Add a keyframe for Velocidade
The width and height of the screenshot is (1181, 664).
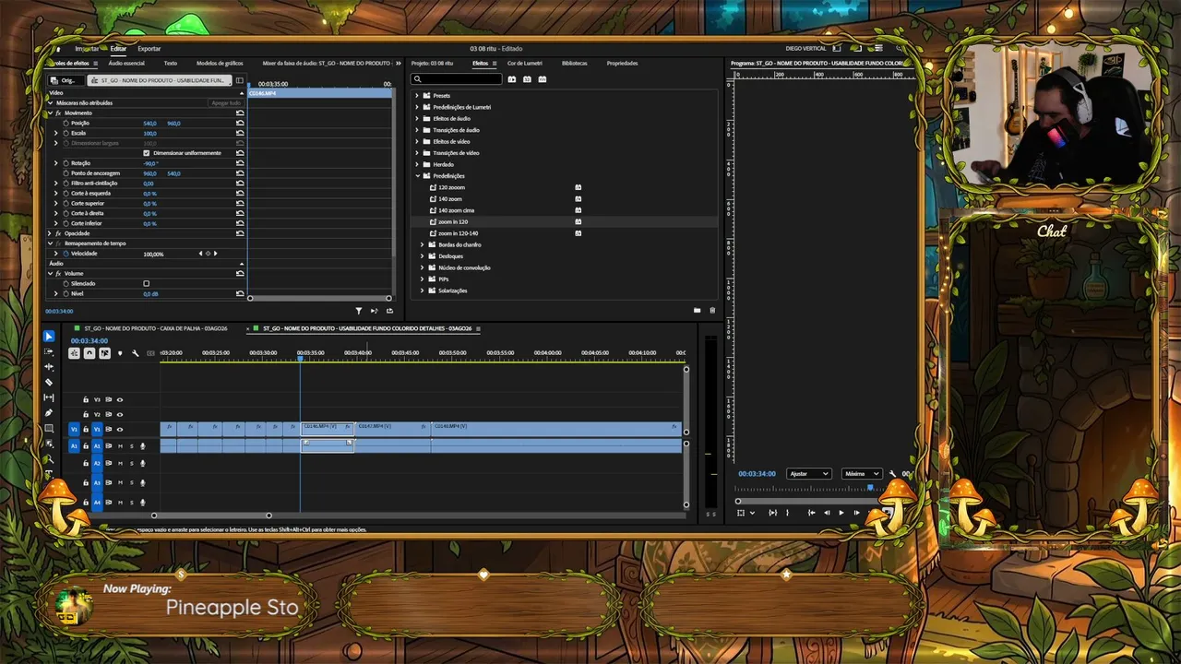(208, 254)
